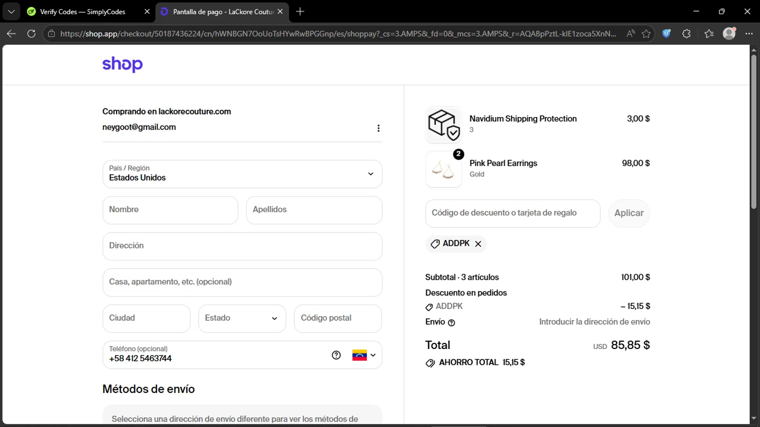Open a new browser tab
Viewport: 760px width, 427px height.
click(300, 12)
